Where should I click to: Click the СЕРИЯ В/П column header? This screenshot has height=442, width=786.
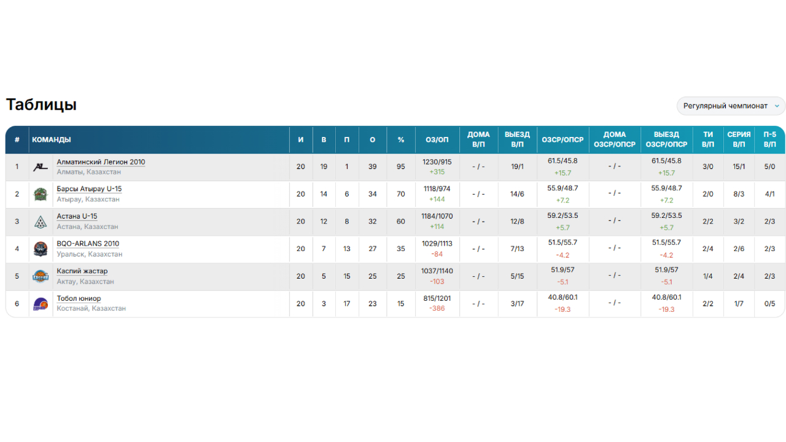(739, 140)
